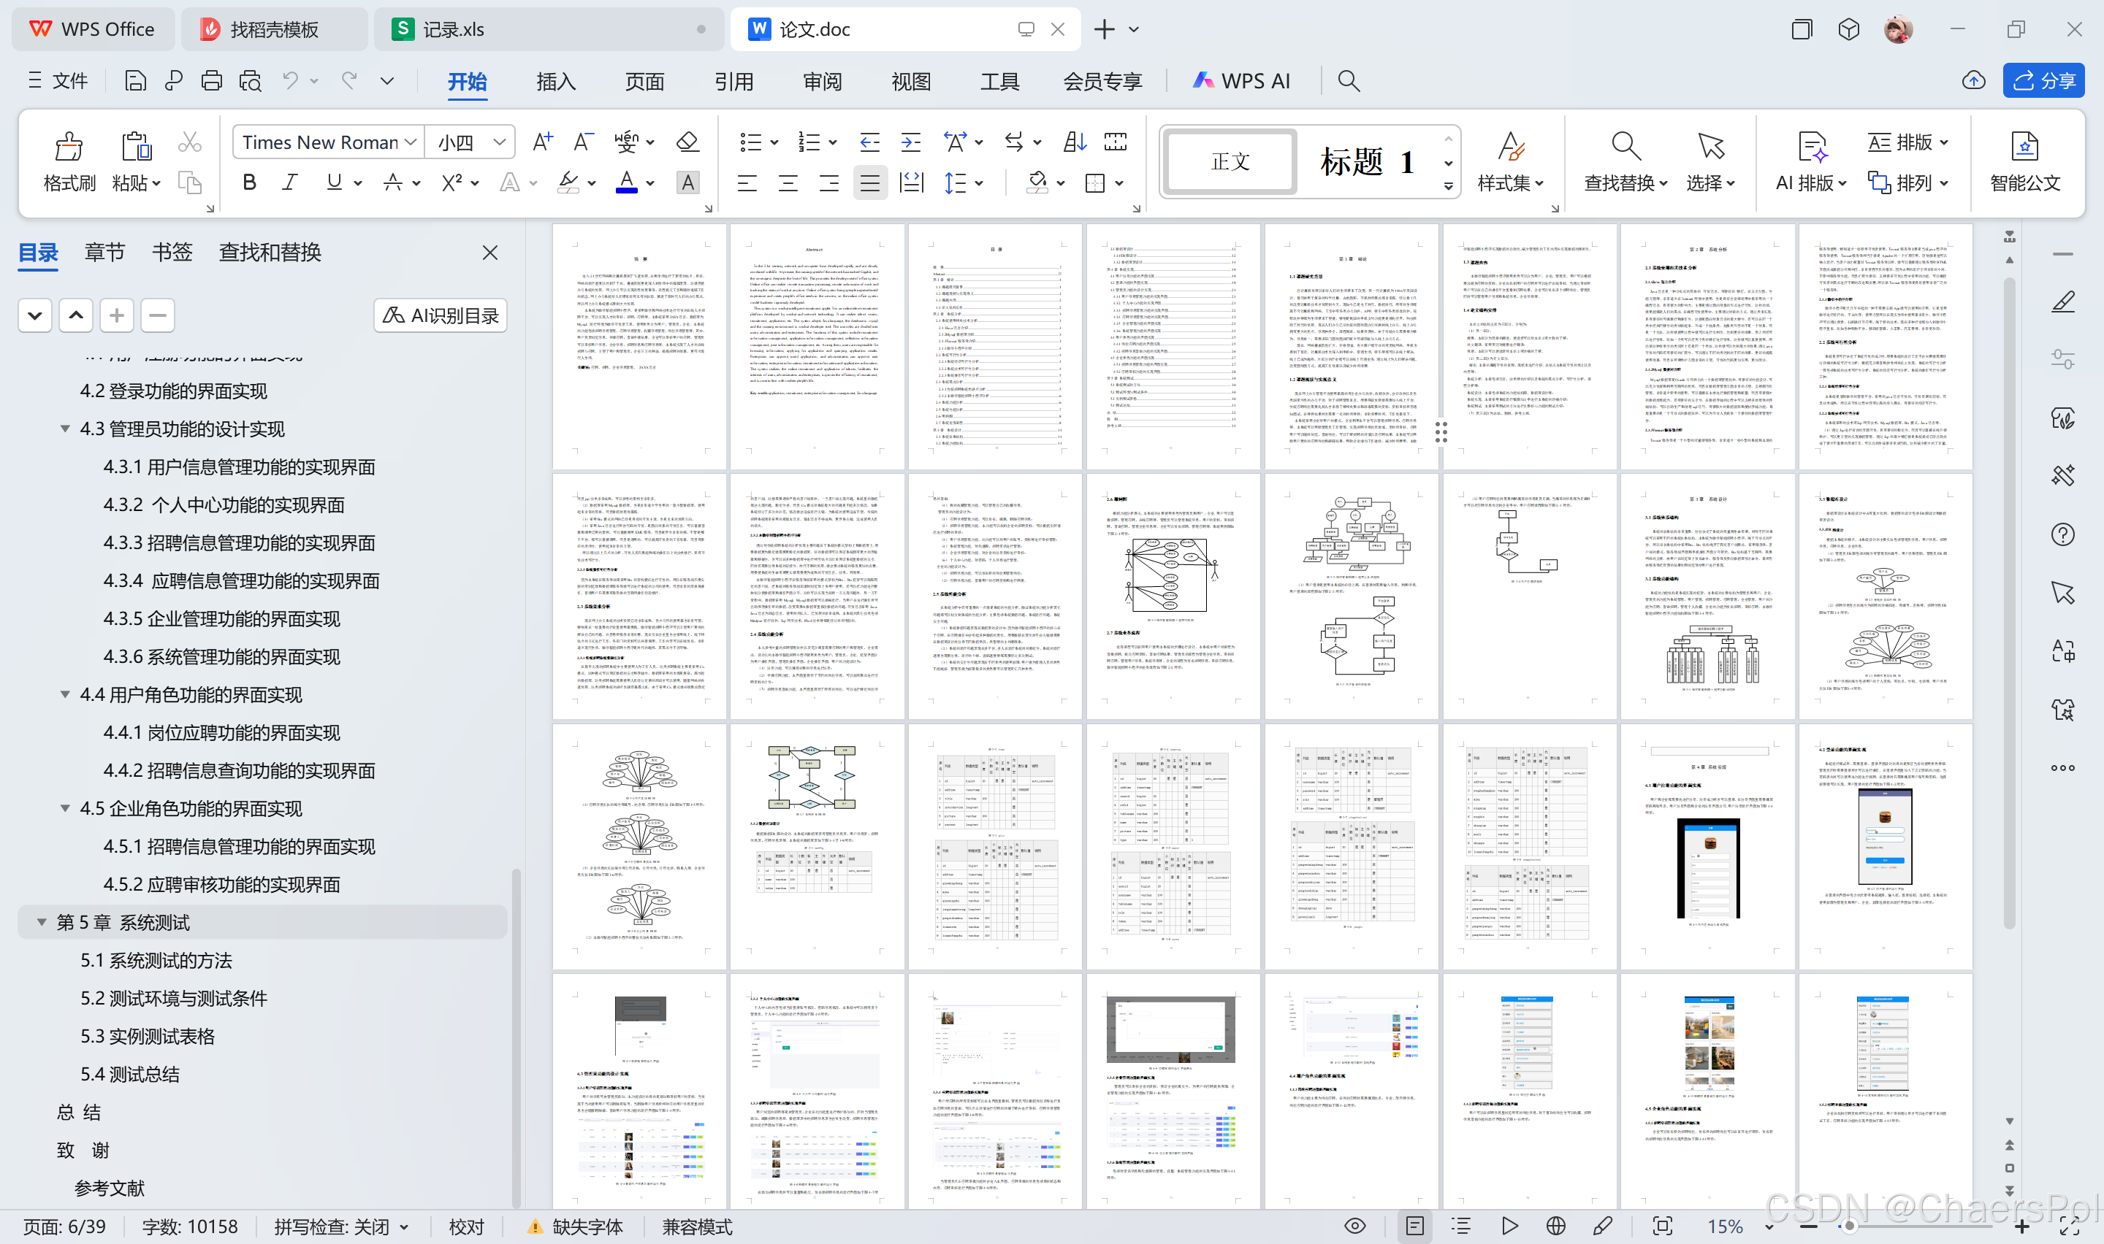
Task: Switch to the 插入 ribbon tab
Action: click(x=555, y=81)
